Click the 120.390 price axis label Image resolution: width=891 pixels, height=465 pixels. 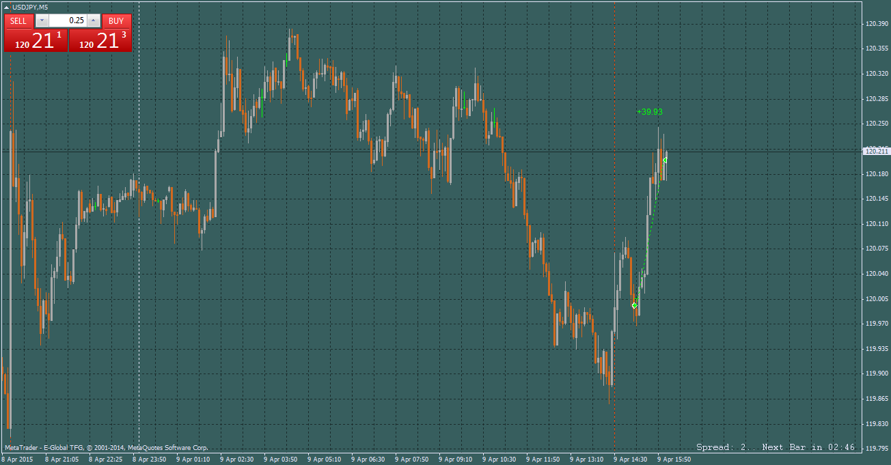(x=876, y=24)
